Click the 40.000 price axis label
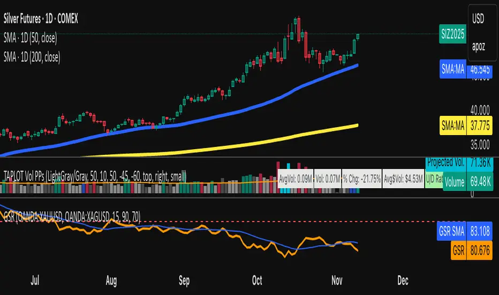The height and width of the screenshot is (295, 499). click(480, 110)
